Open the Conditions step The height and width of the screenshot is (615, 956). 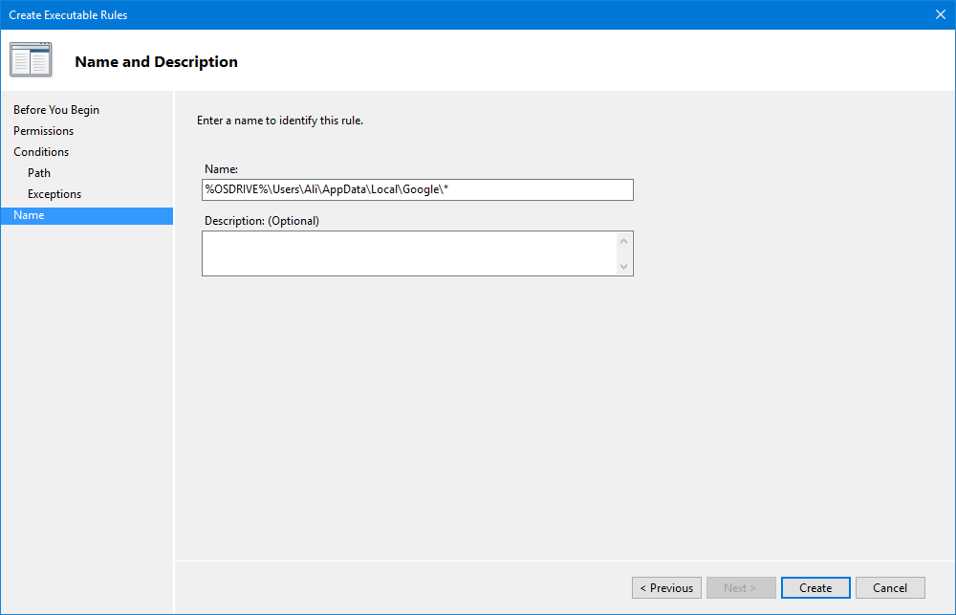(x=41, y=152)
